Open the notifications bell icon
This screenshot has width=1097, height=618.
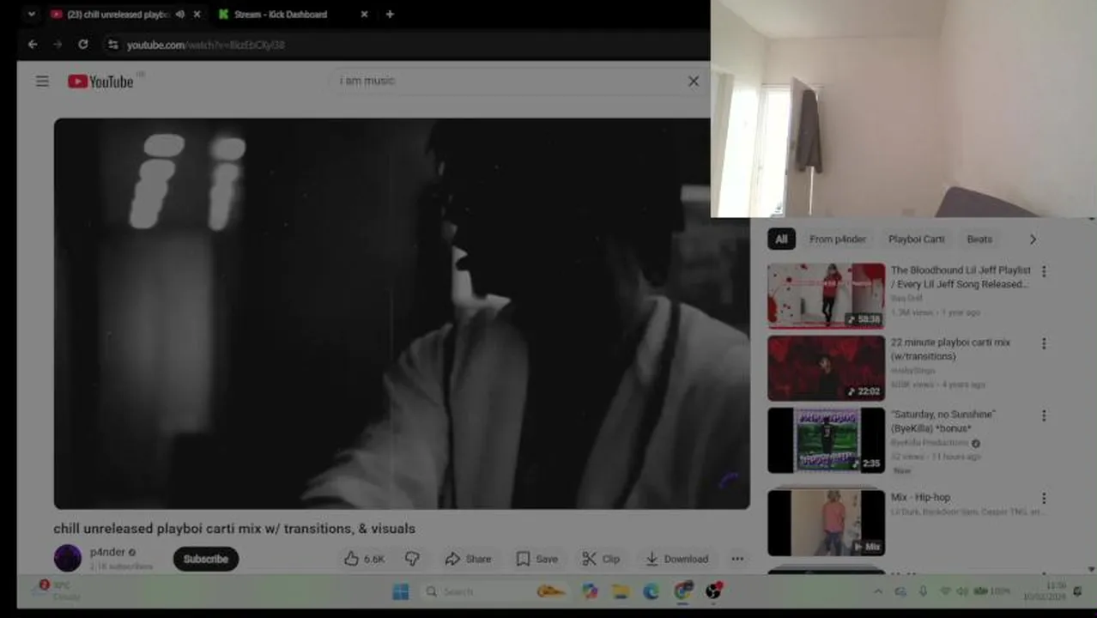(1077, 591)
